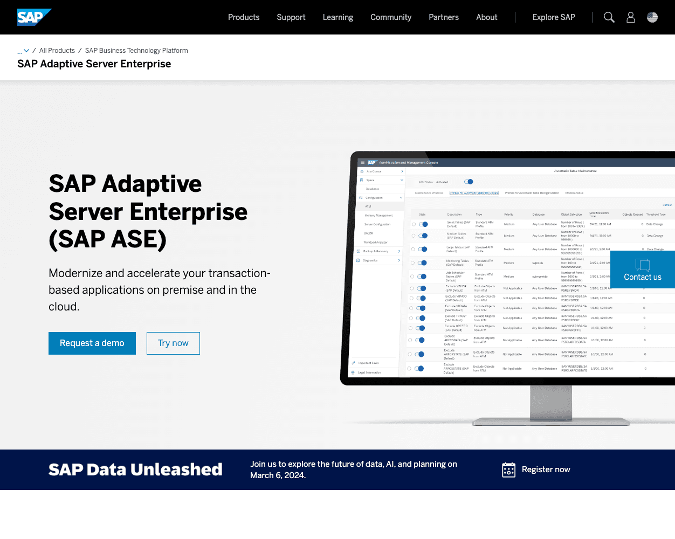Open the About menu
The image size is (675, 539).
click(487, 17)
